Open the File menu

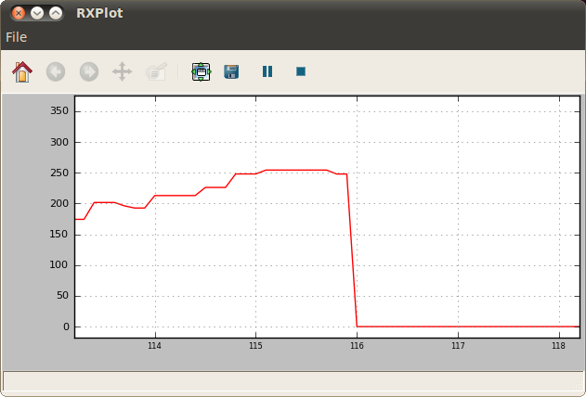click(x=16, y=37)
